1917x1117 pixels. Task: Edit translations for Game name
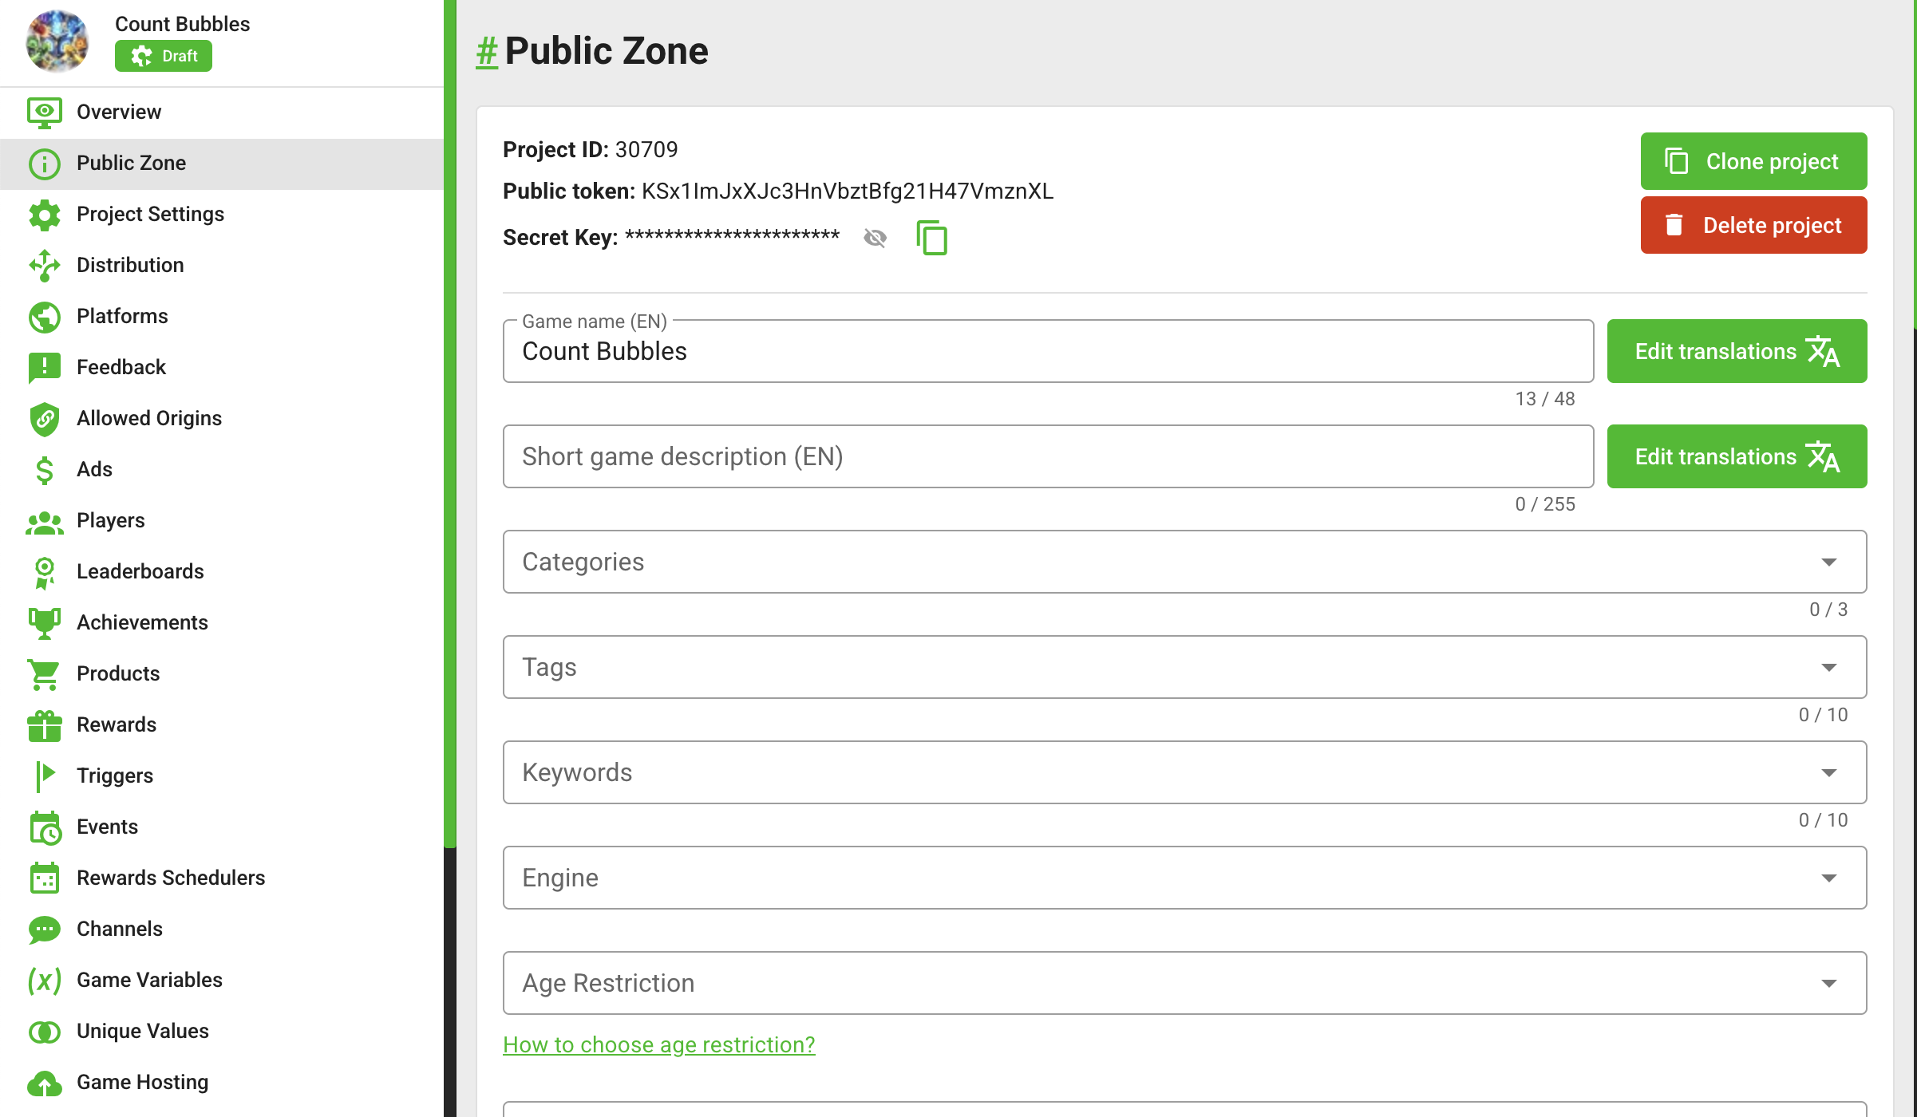1737,351
